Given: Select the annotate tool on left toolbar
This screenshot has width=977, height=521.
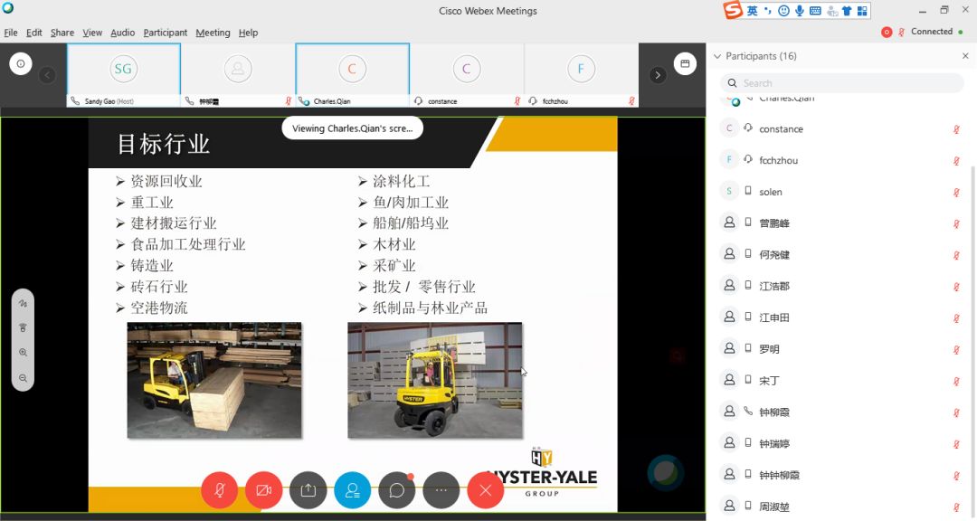Looking at the screenshot, I should coord(23,304).
